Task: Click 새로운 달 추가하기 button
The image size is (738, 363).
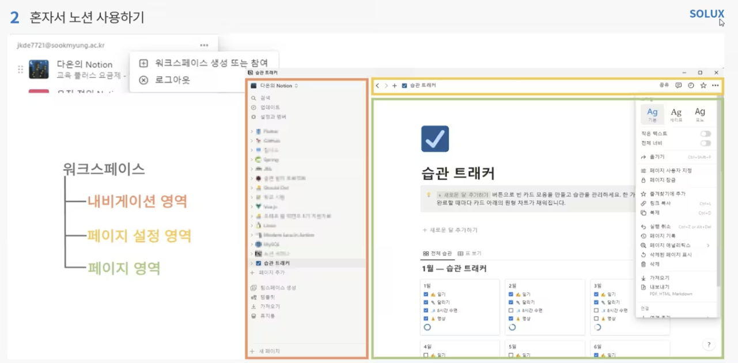Action: 450,230
